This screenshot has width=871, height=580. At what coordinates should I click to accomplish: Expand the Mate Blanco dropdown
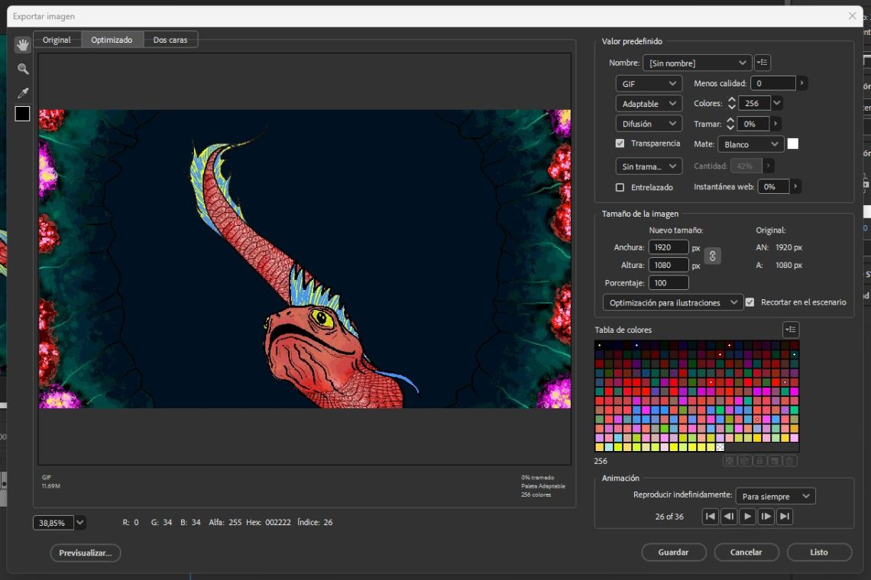coord(751,144)
